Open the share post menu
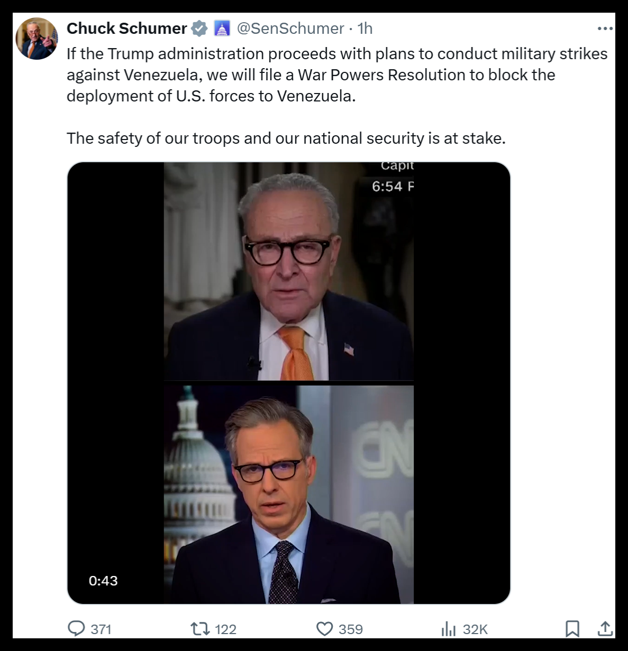 (605, 628)
